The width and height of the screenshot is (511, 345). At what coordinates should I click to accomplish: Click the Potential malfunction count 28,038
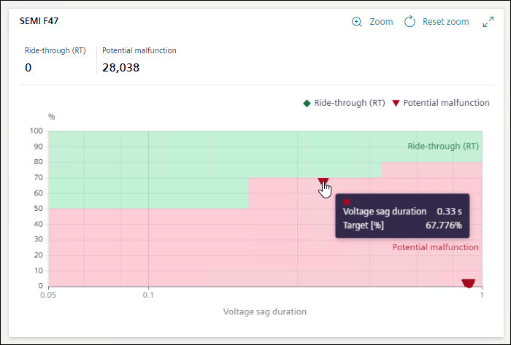(x=120, y=68)
